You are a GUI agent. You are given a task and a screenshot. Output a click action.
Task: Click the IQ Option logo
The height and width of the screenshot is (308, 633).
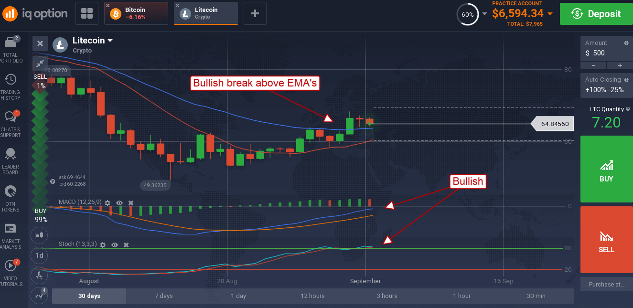click(x=35, y=13)
